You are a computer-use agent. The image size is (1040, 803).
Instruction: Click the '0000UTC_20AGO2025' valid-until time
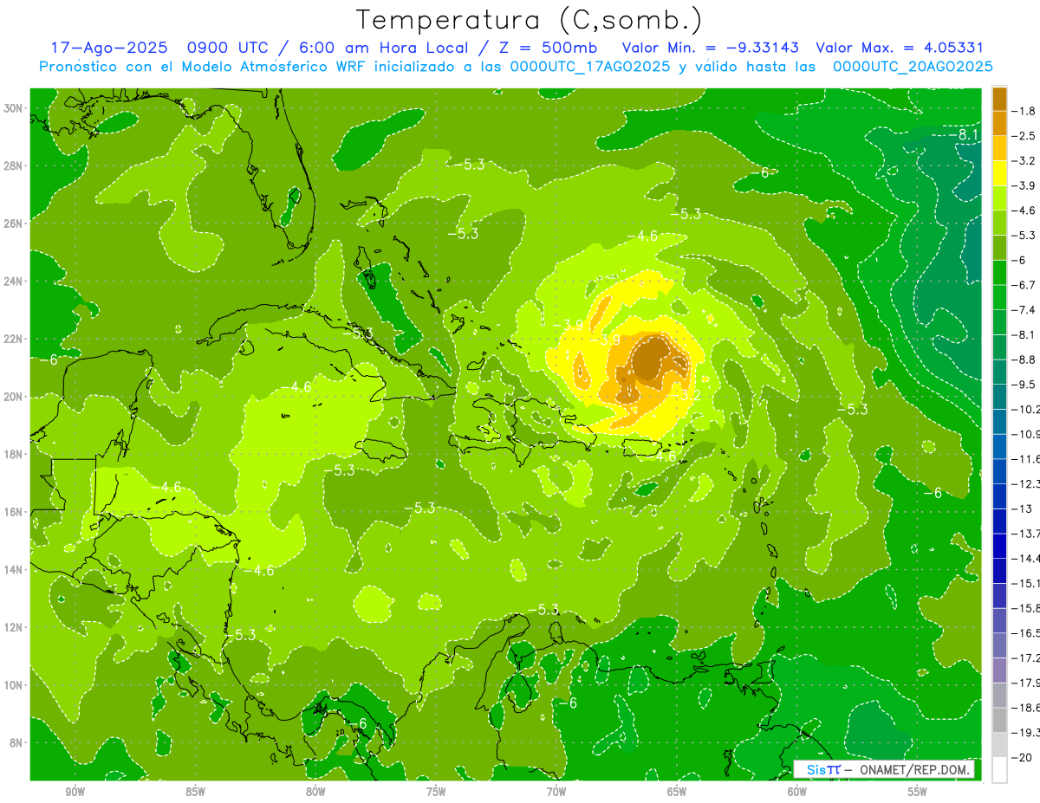tap(913, 66)
